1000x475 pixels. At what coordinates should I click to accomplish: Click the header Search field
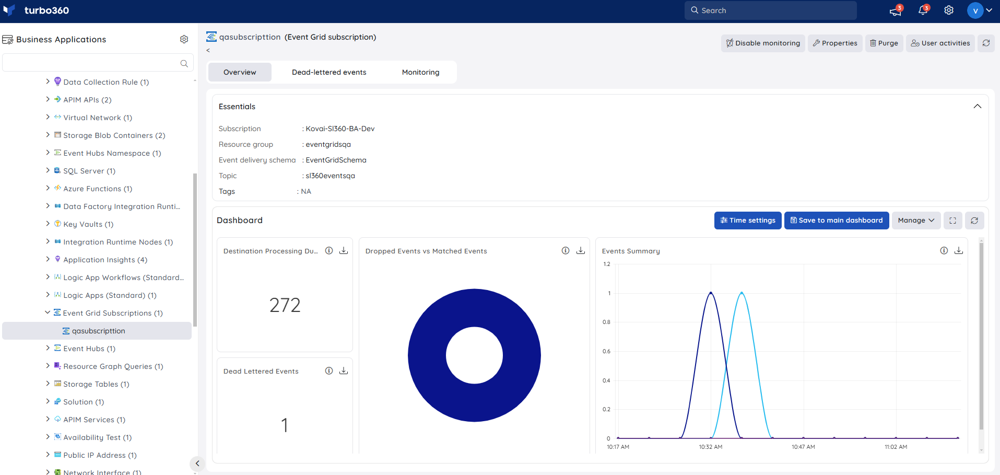click(770, 10)
